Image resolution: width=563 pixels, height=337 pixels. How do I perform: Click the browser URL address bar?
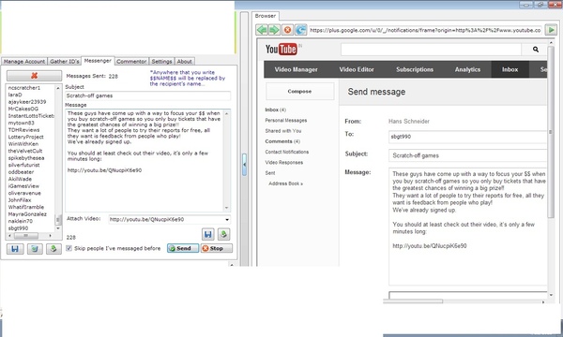tap(425, 30)
